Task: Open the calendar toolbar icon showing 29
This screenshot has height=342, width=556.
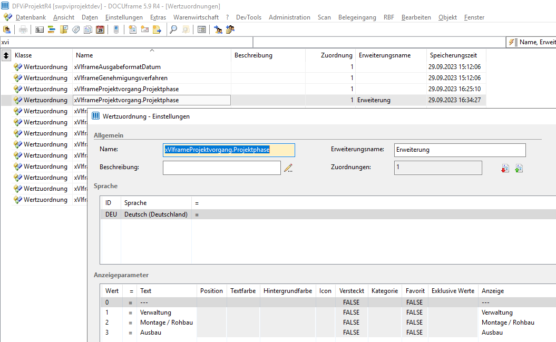Action: point(100,30)
